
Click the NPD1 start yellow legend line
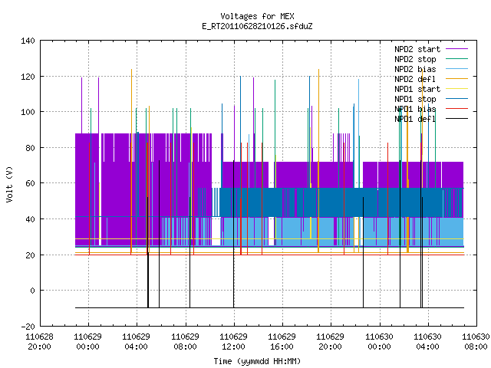456,89
